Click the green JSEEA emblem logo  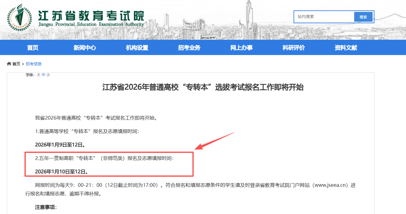click(x=19, y=18)
